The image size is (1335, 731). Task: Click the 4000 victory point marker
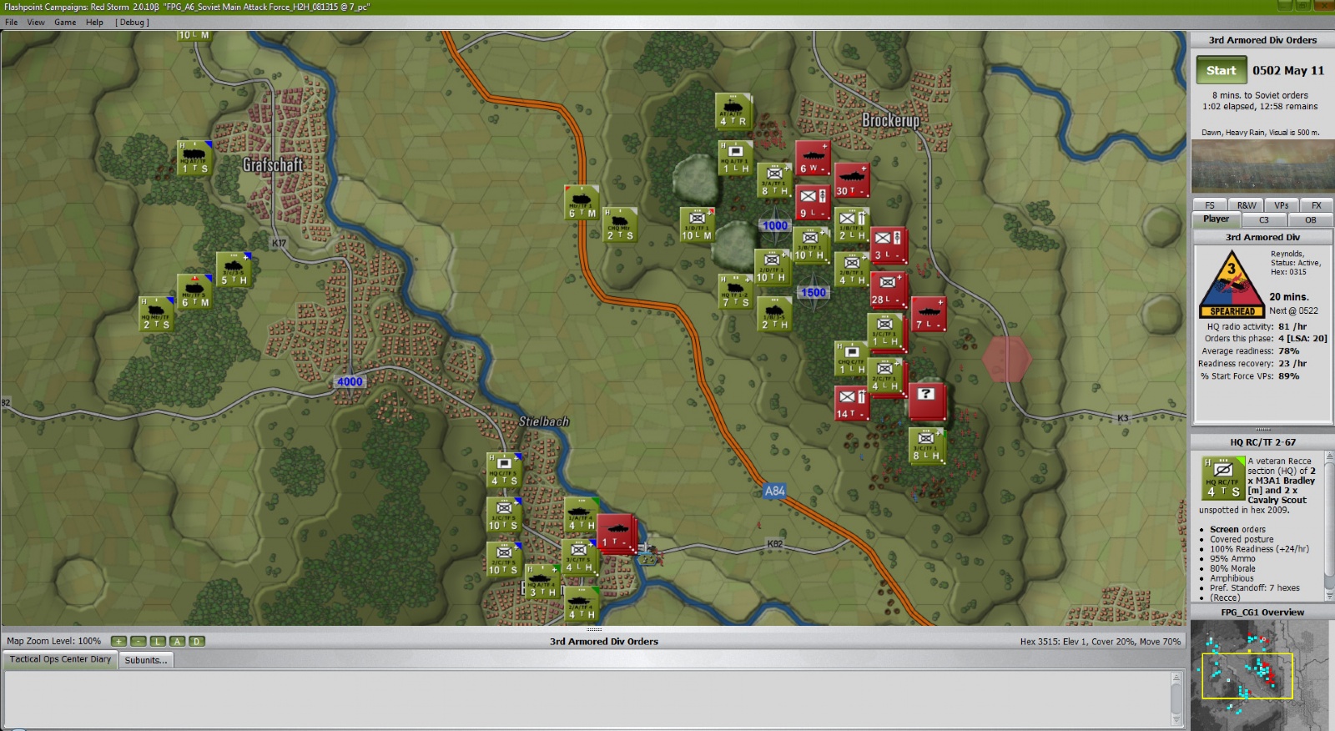pyautogui.click(x=350, y=382)
